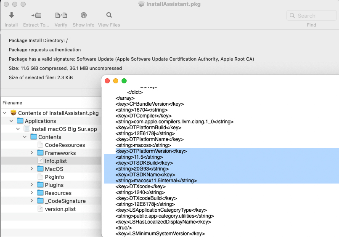Click the MacOS folder icon
Viewport: 339px width, 237px height.
pyautogui.click(x=40, y=169)
